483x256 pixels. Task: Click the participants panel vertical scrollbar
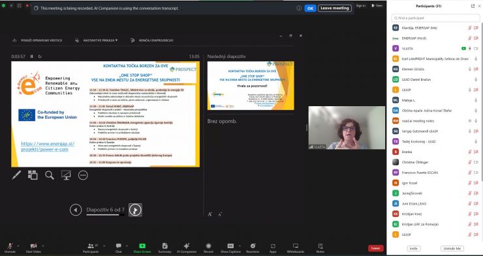coord(481,102)
